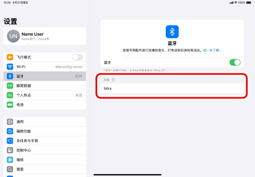Image resolution: width=255 pixels, height=177 pixels.
Task: Turn off the Bluetooth (蓝牙) switch
Action: tap(235, 62)
